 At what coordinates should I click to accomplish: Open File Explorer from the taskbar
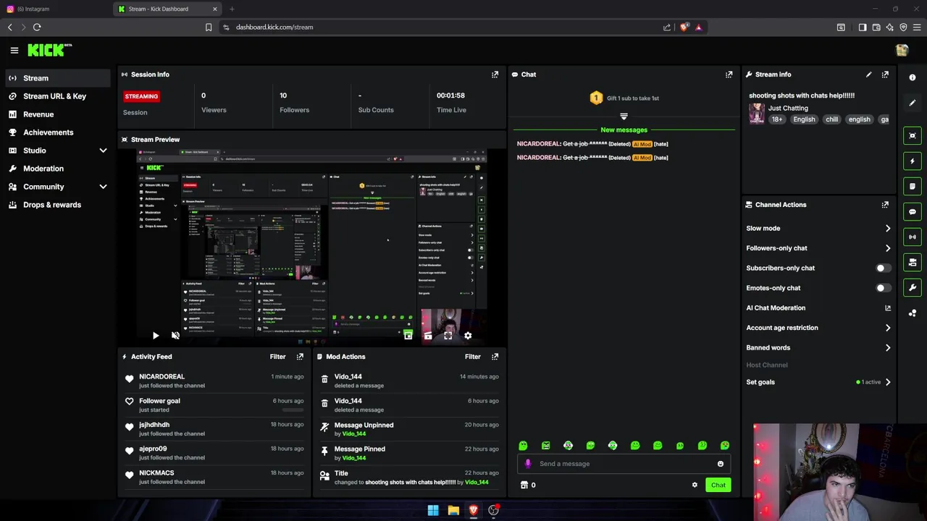(x=453, y=510)
